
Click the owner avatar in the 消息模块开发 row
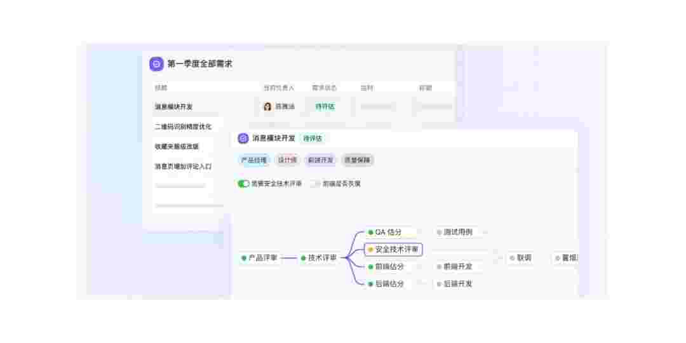267,106
